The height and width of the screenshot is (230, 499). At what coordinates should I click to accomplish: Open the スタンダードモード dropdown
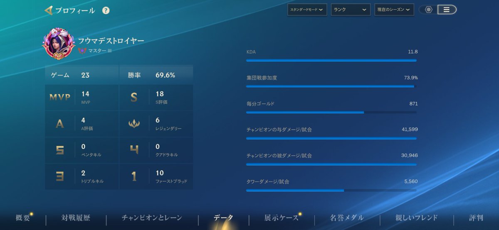coord(307,10)
